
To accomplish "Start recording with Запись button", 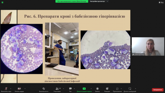I will pos(97,90).
